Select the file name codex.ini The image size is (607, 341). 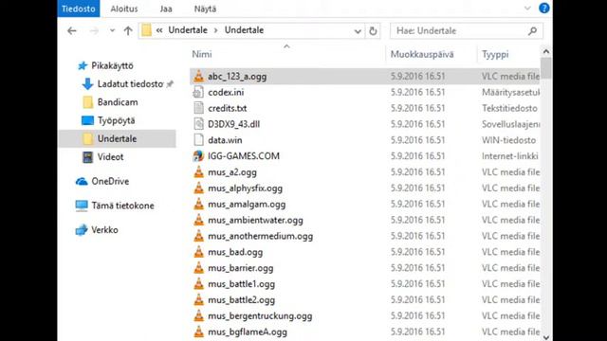point(226,93)
